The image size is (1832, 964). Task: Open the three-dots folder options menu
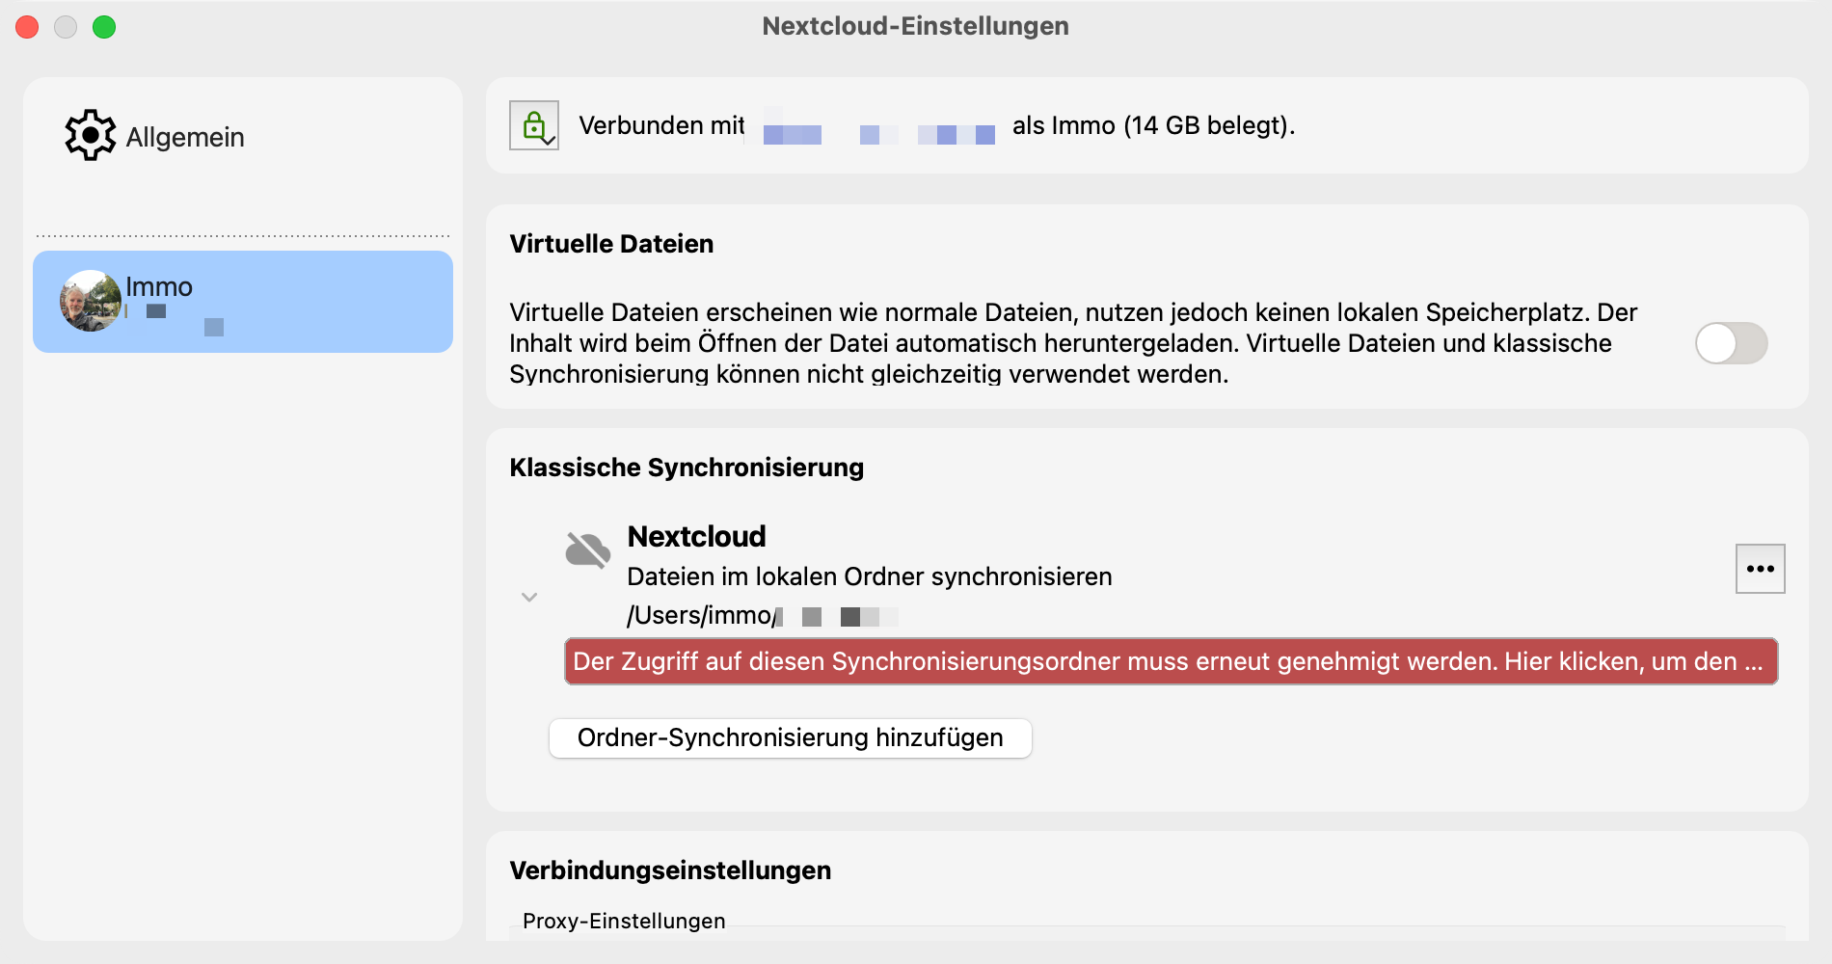pyautogui.click(x=1760, y=569)
